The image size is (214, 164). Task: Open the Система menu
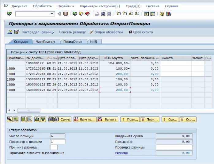(x=153, y=6)
